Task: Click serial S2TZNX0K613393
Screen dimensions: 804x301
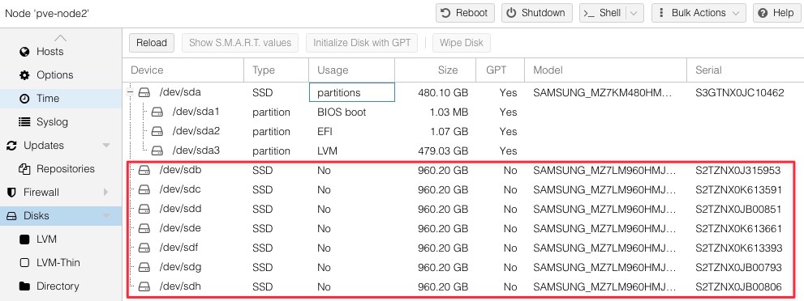Action: tap(739, 248)
